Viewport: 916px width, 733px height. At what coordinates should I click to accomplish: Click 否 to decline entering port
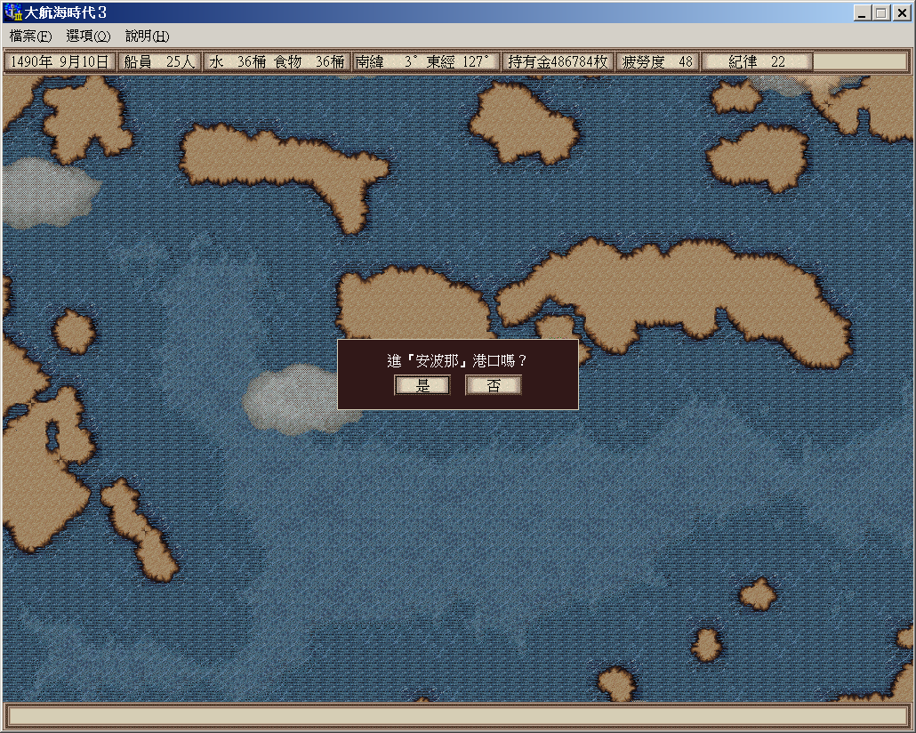(494, 385)
